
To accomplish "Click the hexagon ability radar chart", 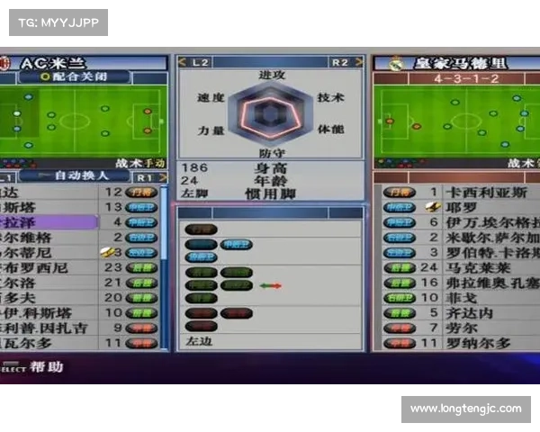I will click(x=267, y=112).
